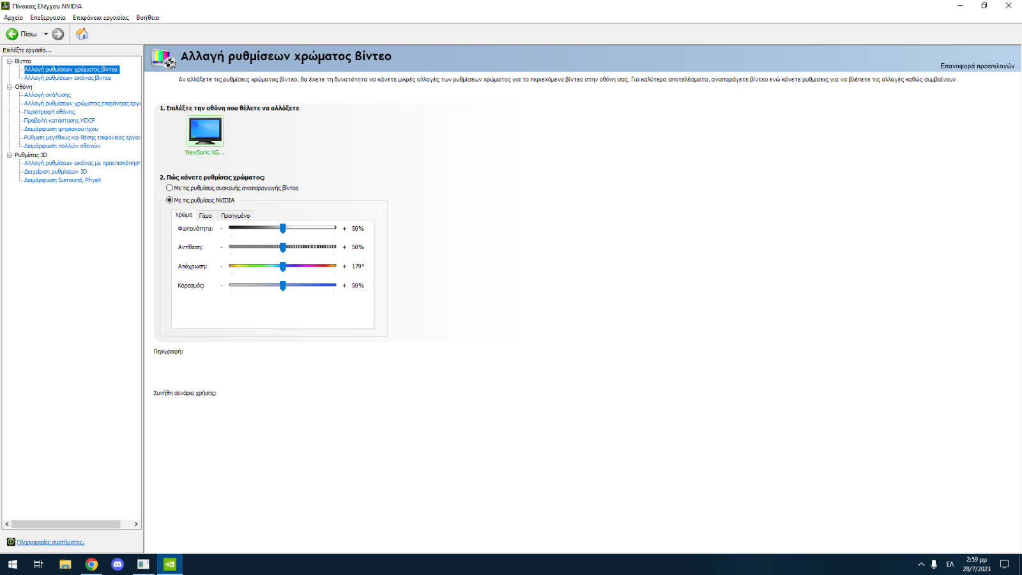The width and height of the screenshot is (1022, 575).
Task: Click the NVIDIA logo in title bar
Action: pos(6,6)
